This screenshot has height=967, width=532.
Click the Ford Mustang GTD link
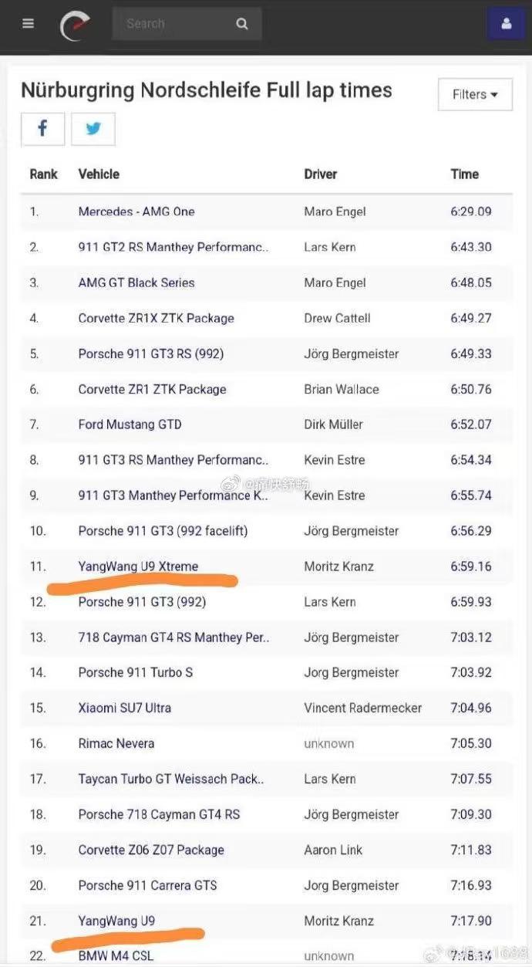click(130, 424)
